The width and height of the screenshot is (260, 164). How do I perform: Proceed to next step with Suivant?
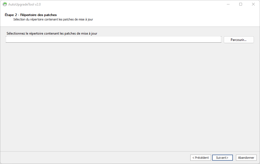tap(222, 158)
